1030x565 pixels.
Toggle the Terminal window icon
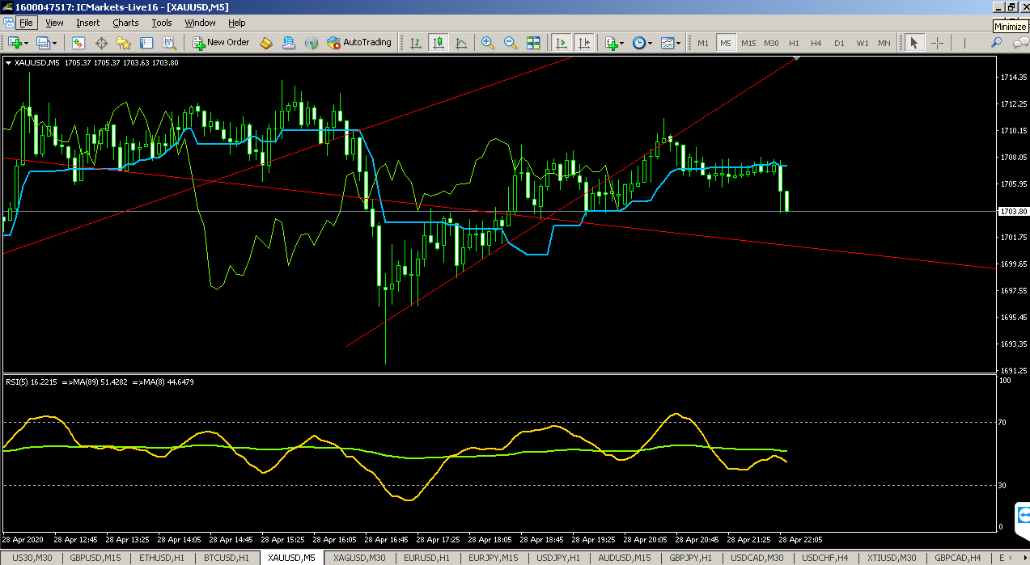[146, 43]
